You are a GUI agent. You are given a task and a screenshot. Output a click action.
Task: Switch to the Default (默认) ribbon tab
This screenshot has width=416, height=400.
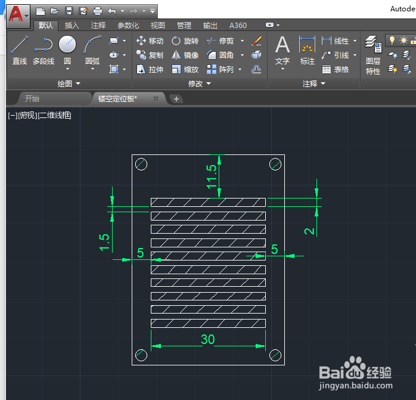[46, 26]
